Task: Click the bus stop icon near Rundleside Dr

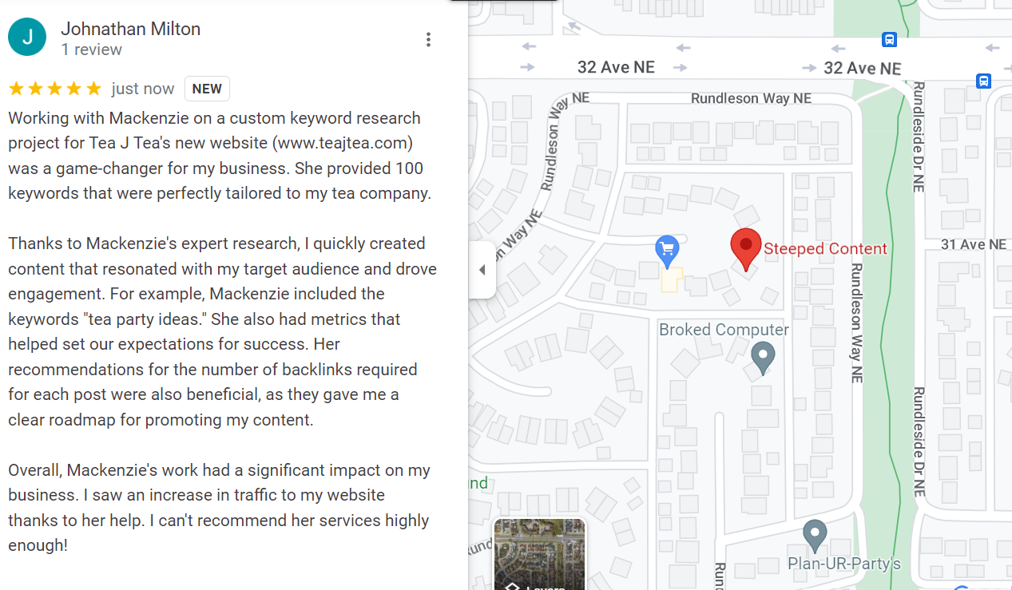Action: click(983, 81)
